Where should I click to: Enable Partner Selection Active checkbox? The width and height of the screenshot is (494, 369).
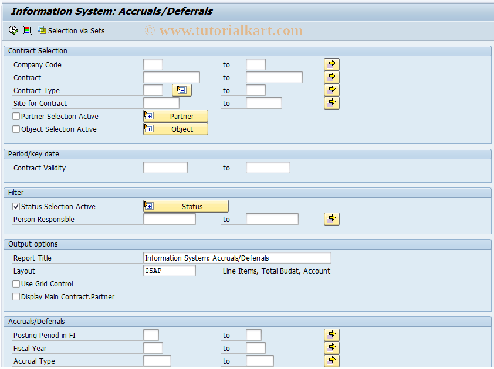pos(16,117)
